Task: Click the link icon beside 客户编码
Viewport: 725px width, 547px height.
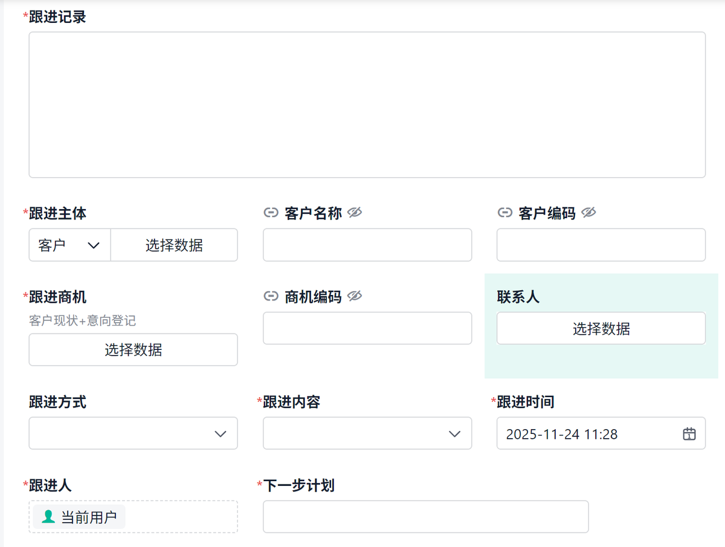Action: pyautogui.click(x=504, y=213)
